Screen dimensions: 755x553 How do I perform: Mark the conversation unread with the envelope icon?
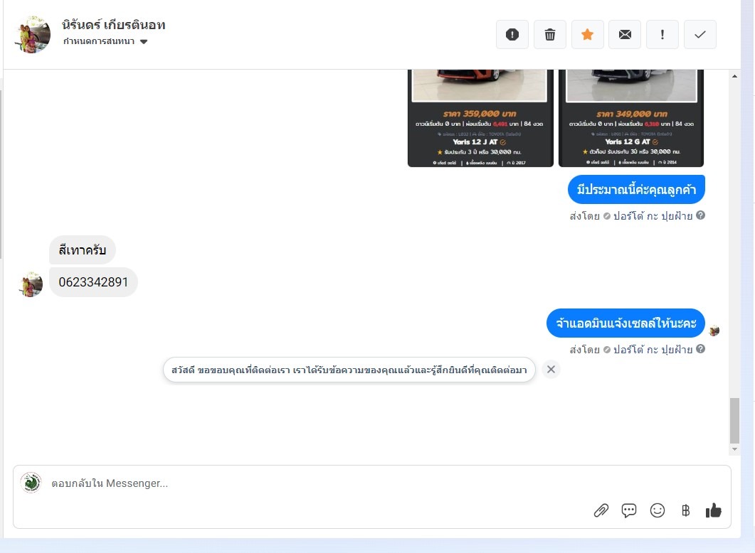coord(625,35)
